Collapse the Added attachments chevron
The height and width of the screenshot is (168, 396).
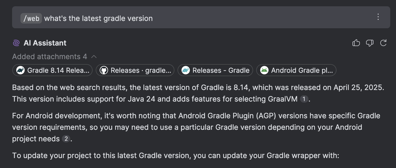pyautogui.click(x=94, y=57)
